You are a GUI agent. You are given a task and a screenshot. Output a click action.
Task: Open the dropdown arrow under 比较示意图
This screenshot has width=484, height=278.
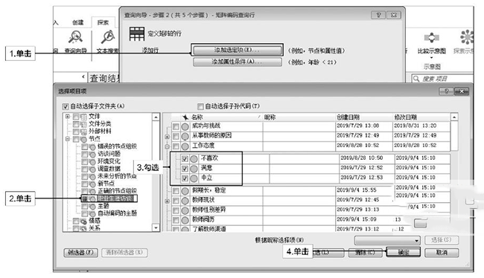pos(432,58)
